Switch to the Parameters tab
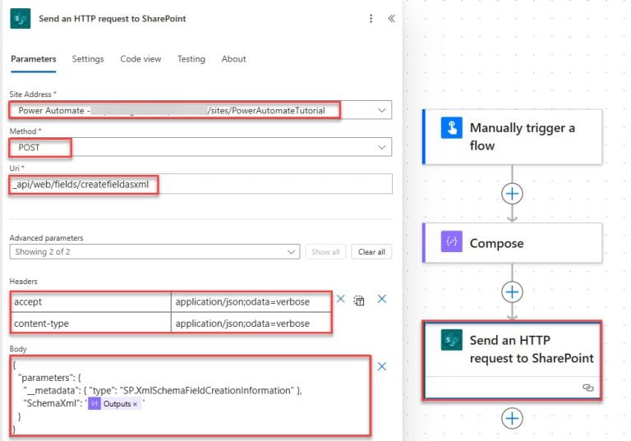The height and width of the screenshot is (441, 631). (x=34, y=59)
